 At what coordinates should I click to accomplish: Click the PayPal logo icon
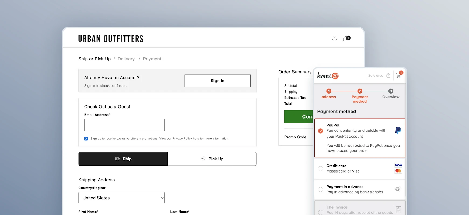398,130
